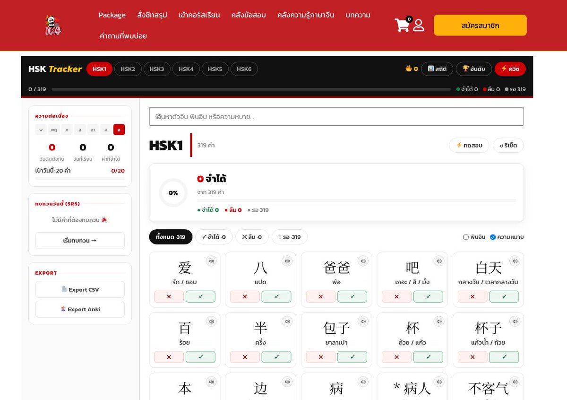Filter by ลืม 0 words
This screenshot has width=567, height=400.
[x=252, y=237]
